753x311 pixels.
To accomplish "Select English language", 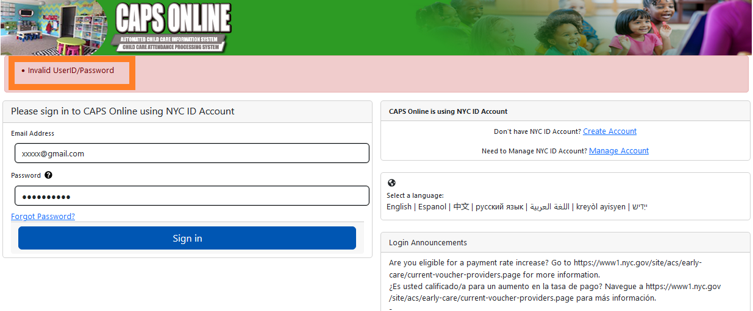I will click(x=399, y=207).
